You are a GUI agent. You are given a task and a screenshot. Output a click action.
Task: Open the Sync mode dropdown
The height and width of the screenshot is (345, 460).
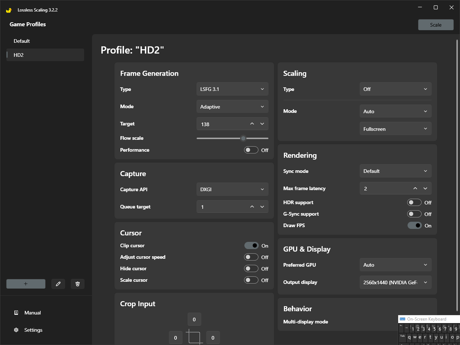(396, 171)
